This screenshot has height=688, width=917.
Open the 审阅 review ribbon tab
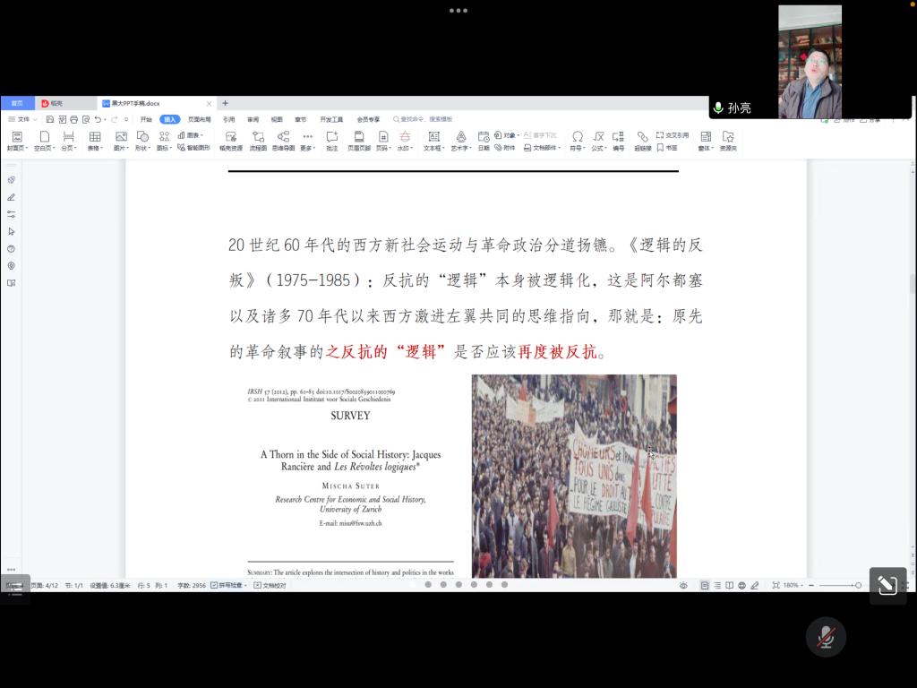click(253, 119)
